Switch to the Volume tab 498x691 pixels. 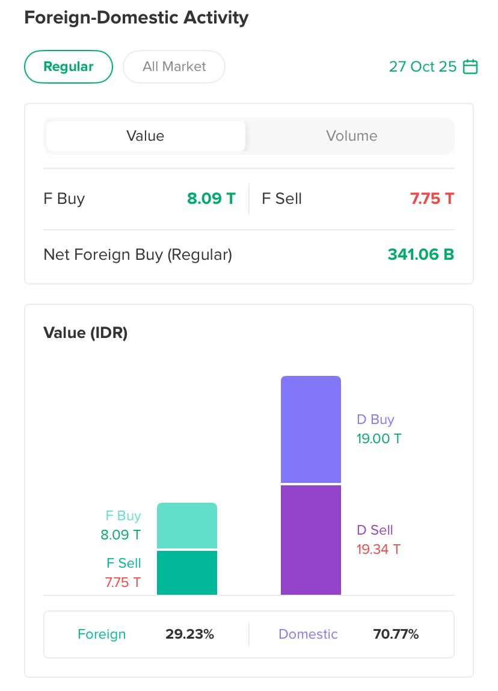click(x=351, y=136)
